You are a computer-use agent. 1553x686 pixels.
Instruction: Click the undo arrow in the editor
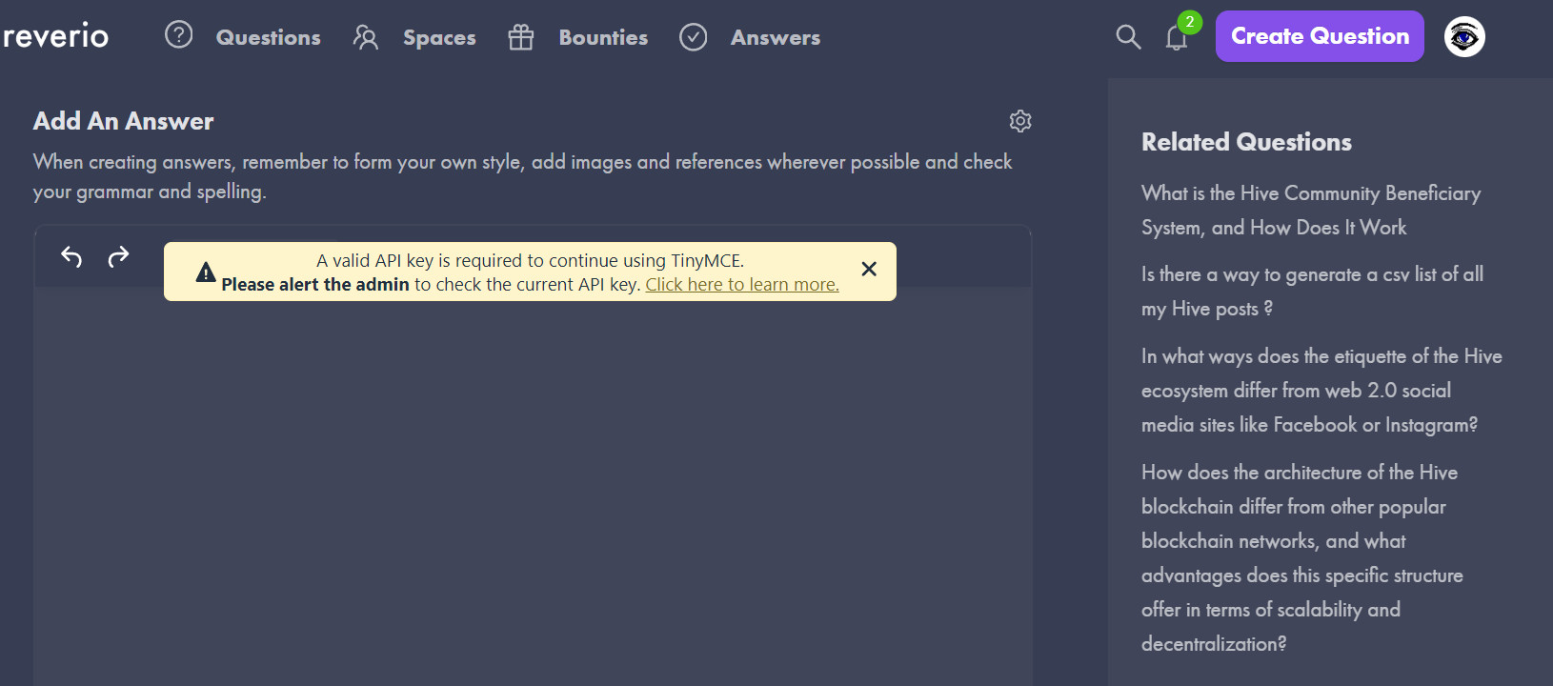(71, 256)
